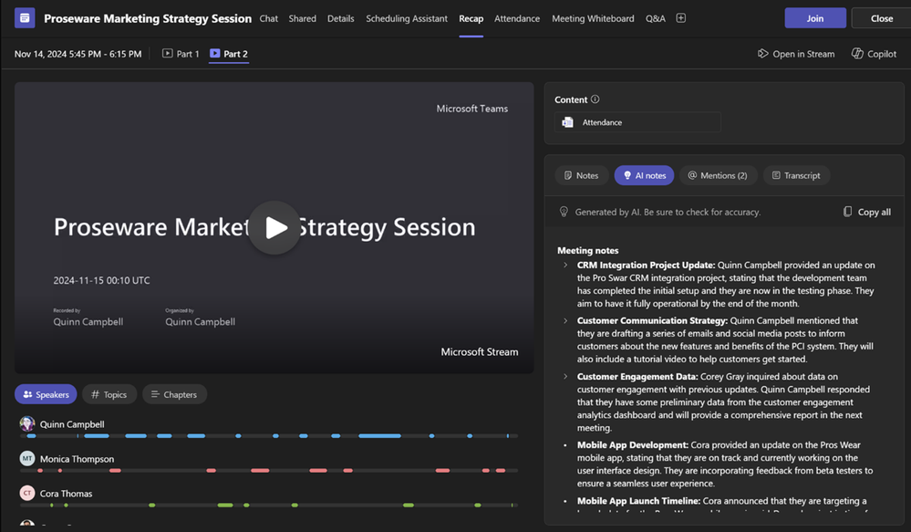Show the Chapters view
The width and height of the screenshot is (911, 532).
(174, 394)
